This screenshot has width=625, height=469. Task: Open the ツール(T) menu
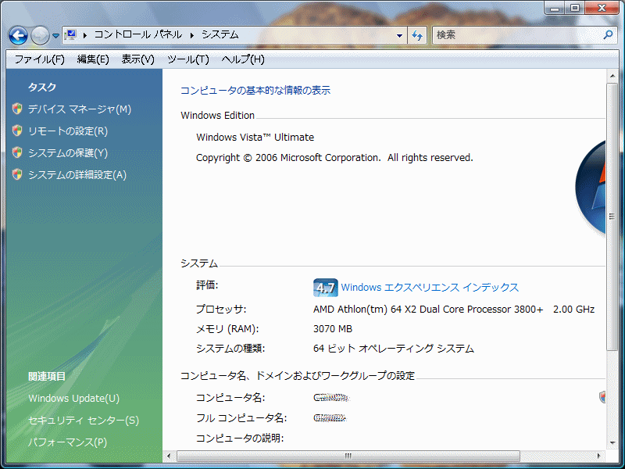tap(188, 59)
